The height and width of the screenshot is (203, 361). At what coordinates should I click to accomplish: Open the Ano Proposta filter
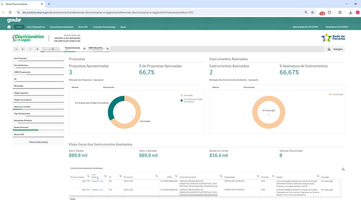[x=38, y=58]
